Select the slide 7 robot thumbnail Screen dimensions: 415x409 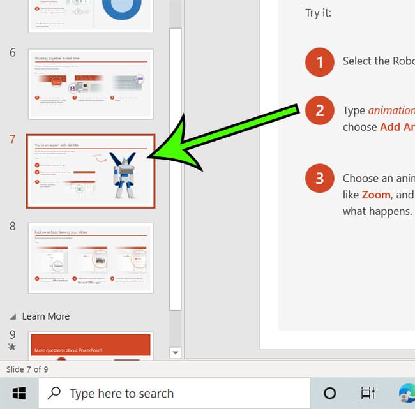click(91, 171)
